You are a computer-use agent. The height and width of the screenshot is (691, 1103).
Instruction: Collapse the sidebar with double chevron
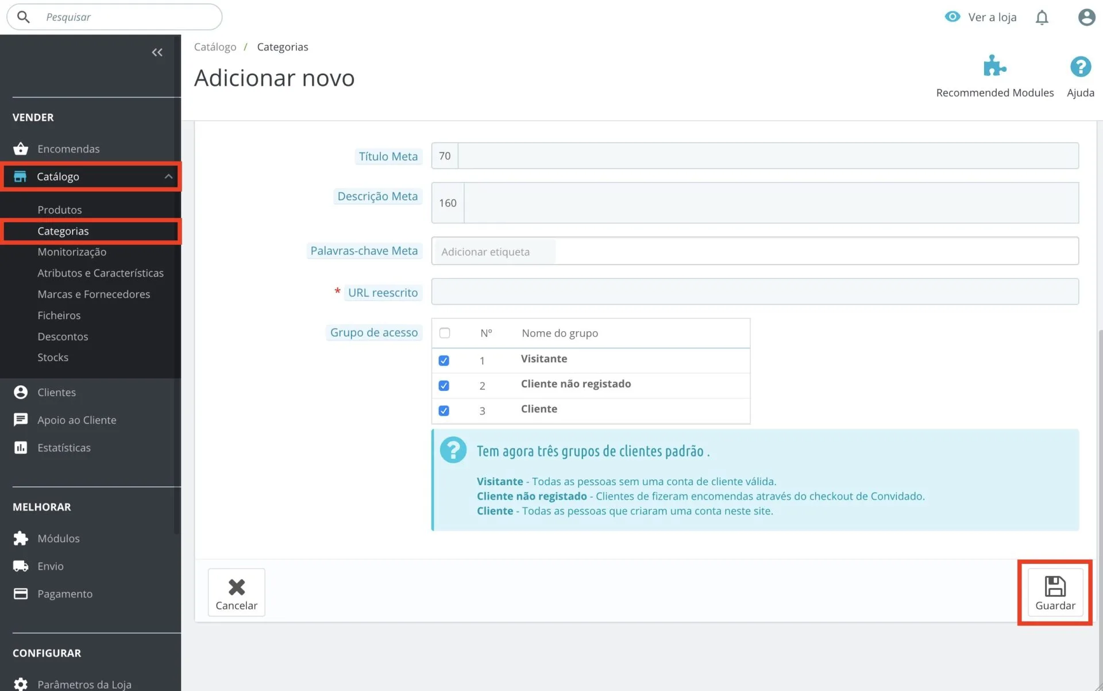(x=157, y=52)
